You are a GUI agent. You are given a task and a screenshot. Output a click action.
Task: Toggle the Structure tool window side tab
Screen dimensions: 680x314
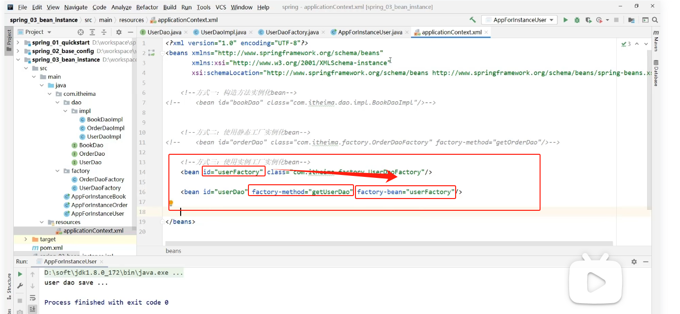(x=9, y=286)
